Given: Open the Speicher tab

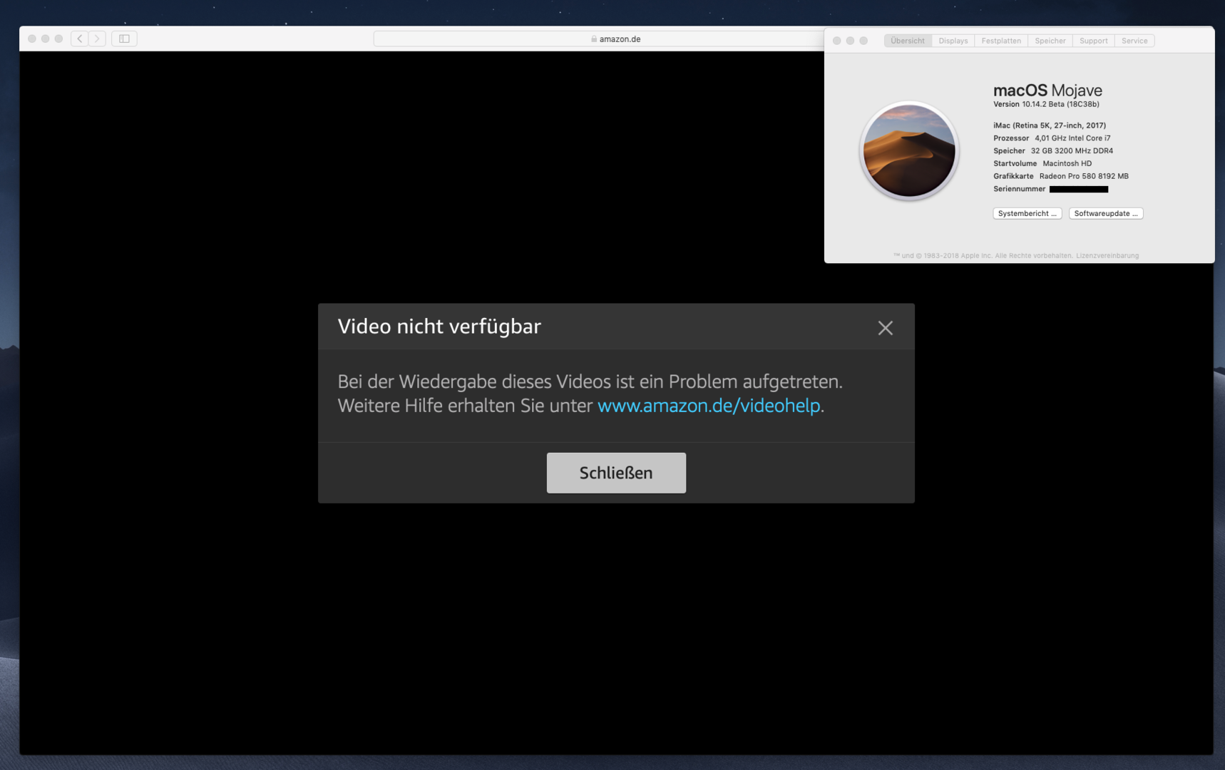Looking at the screenshot, I should pos(1050,41).
